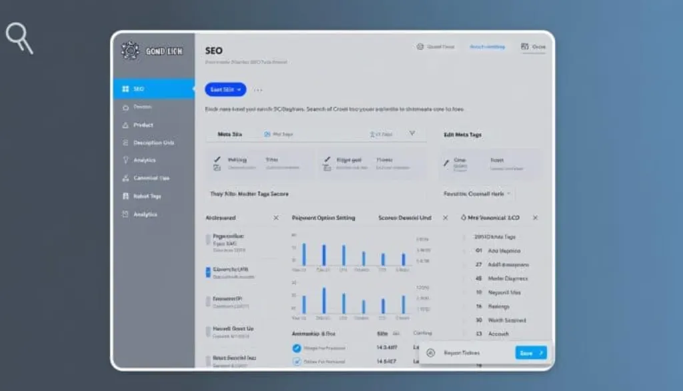
Task: Click the funnel filter icon
Action: [412, 133]
